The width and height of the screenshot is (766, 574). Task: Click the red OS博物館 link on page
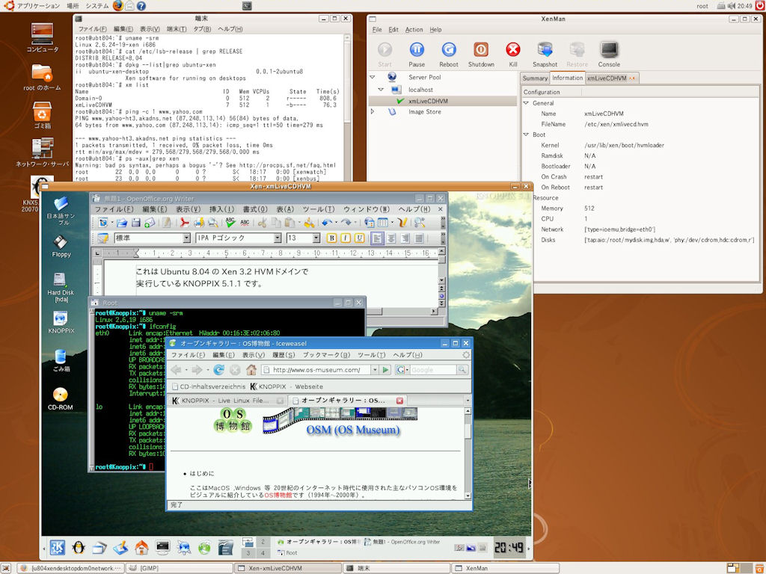point(278,495)
